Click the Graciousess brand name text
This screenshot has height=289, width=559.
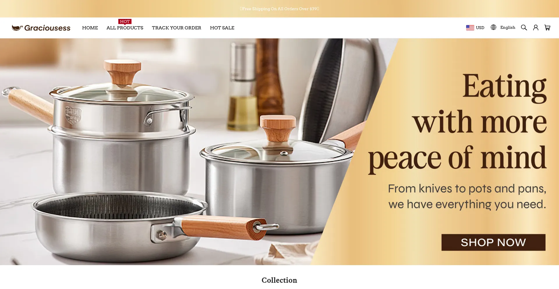click(x=47, y=28)
